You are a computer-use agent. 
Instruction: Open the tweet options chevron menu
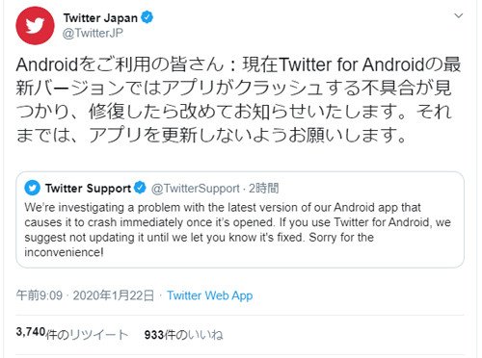click(459, 15)
